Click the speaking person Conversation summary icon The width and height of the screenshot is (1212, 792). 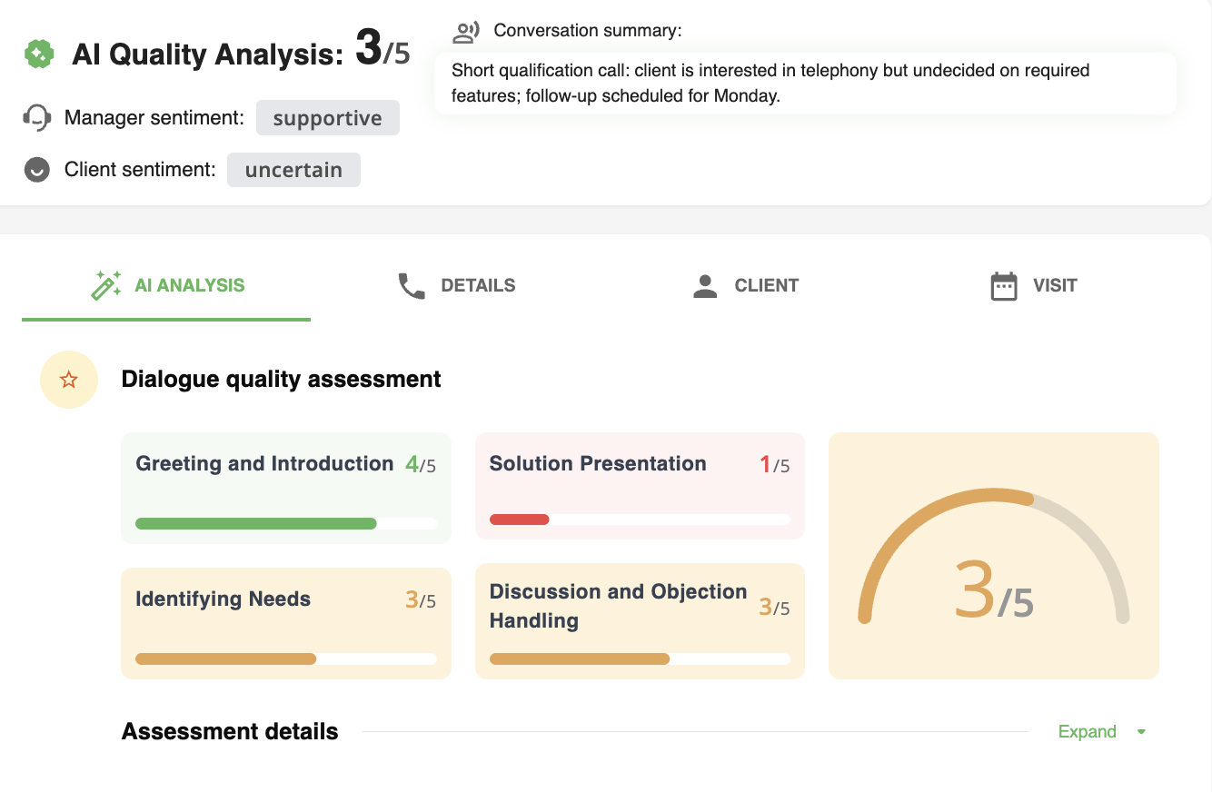coord(465,32)
